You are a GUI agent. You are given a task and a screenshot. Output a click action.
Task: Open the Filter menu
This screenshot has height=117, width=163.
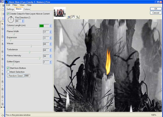point(15,5)
